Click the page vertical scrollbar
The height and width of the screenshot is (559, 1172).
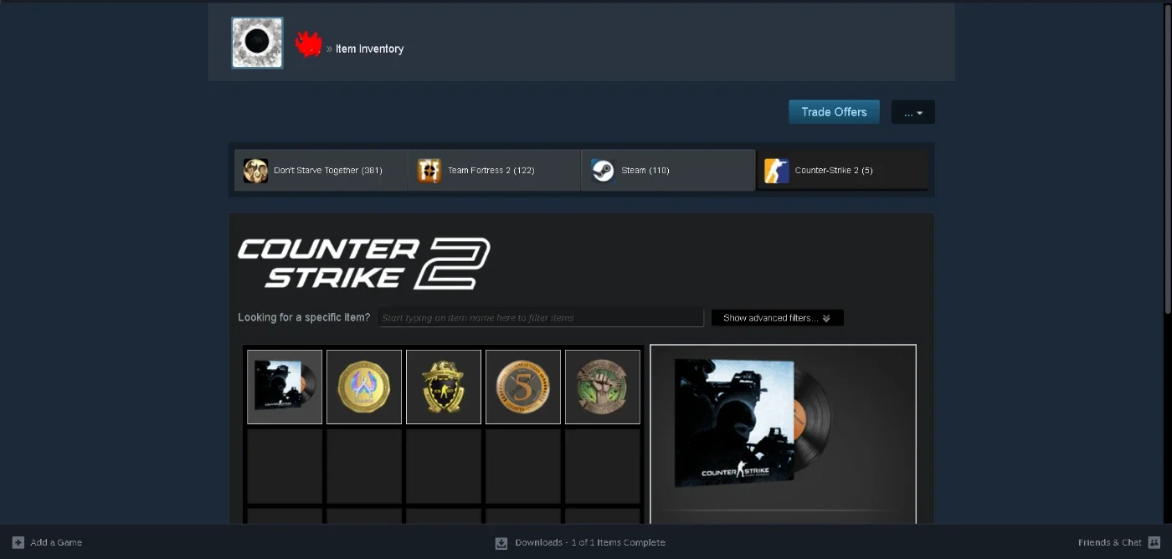pyautogui.click(x=1168, y=159)
